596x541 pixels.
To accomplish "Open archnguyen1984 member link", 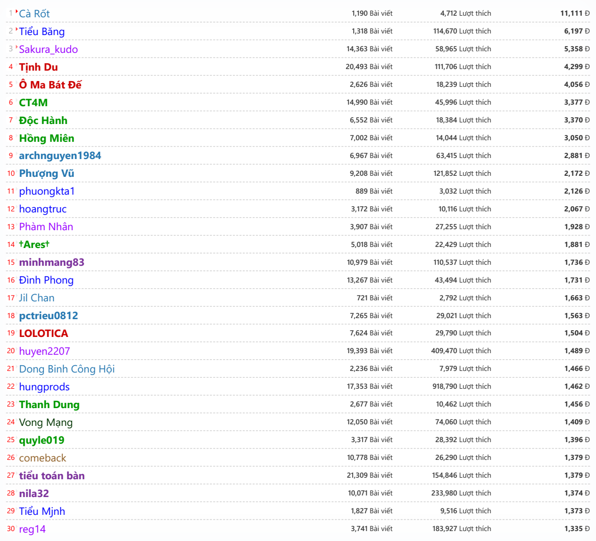I will coord(60,156).
